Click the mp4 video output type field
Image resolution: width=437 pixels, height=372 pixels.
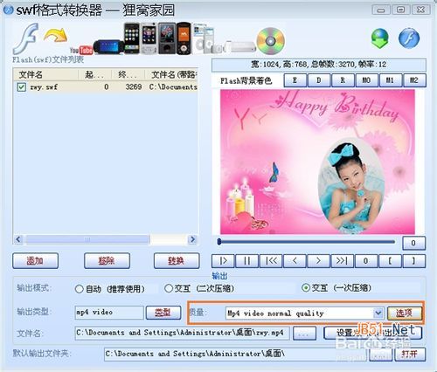pyautogui.click(x=109, y=313)
